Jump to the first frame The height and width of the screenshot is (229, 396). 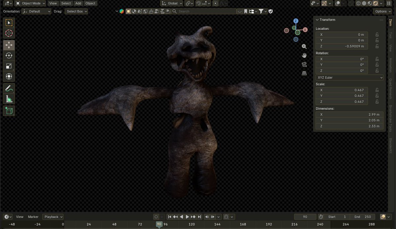point(170,217)
